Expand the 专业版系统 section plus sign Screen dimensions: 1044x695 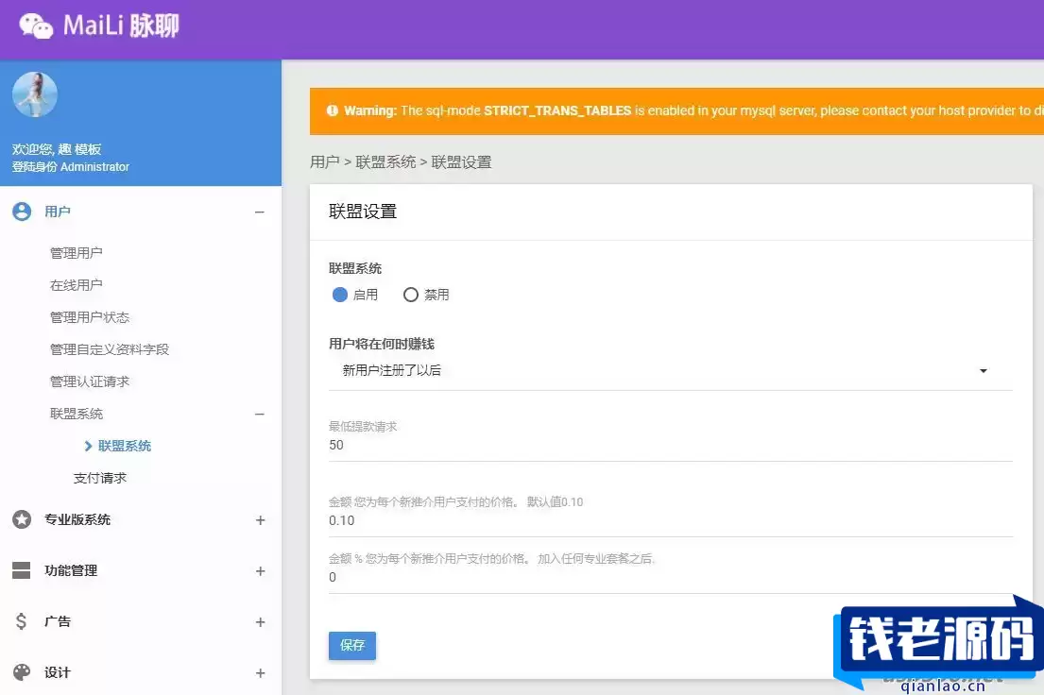pos(261,520)
